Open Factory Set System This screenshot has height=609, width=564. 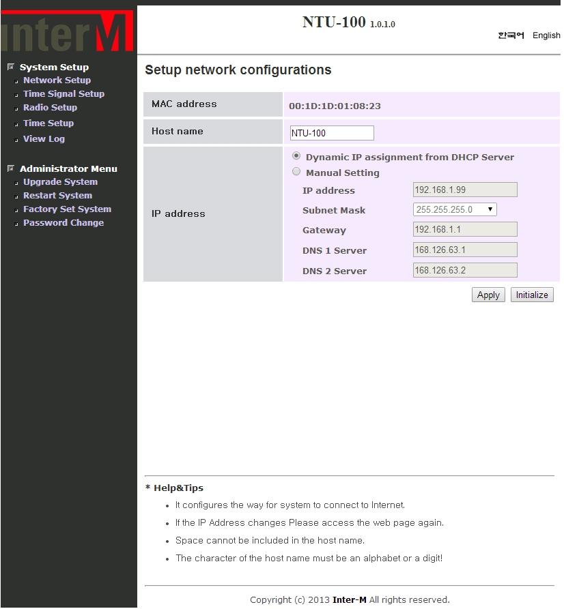[68, 209]
